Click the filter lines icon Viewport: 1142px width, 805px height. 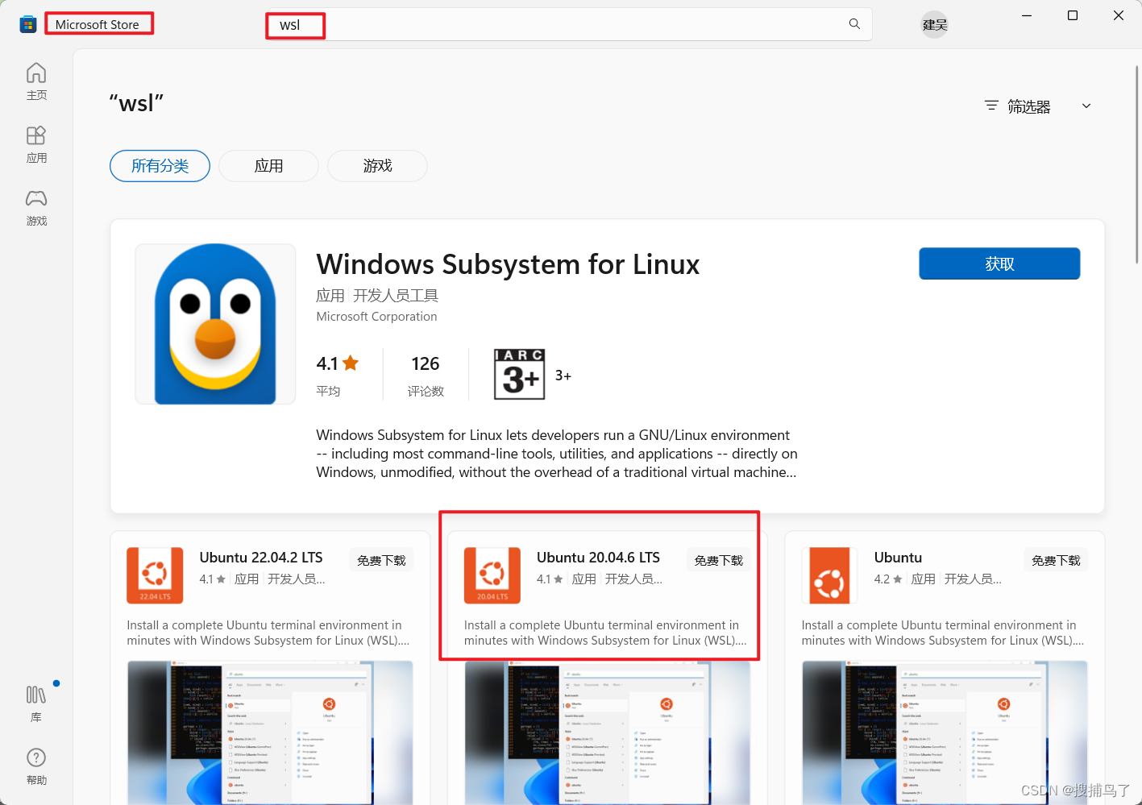(991, 106)
